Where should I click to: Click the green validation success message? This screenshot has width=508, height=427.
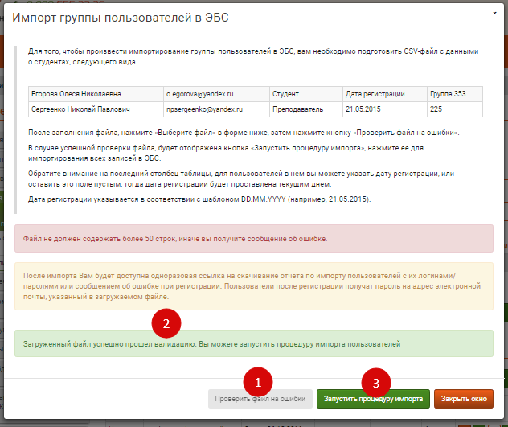point(254,343)
